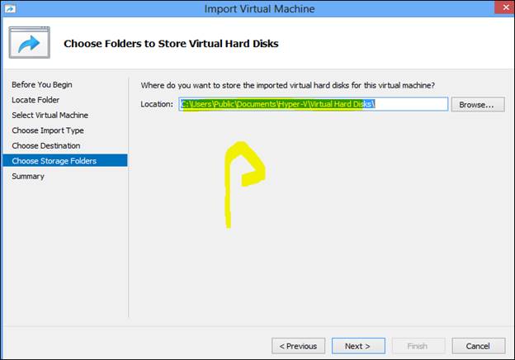Proceed by clicking Next
Image resolution: width=515 pixels, height=360 pixels.
pos(357,346)
